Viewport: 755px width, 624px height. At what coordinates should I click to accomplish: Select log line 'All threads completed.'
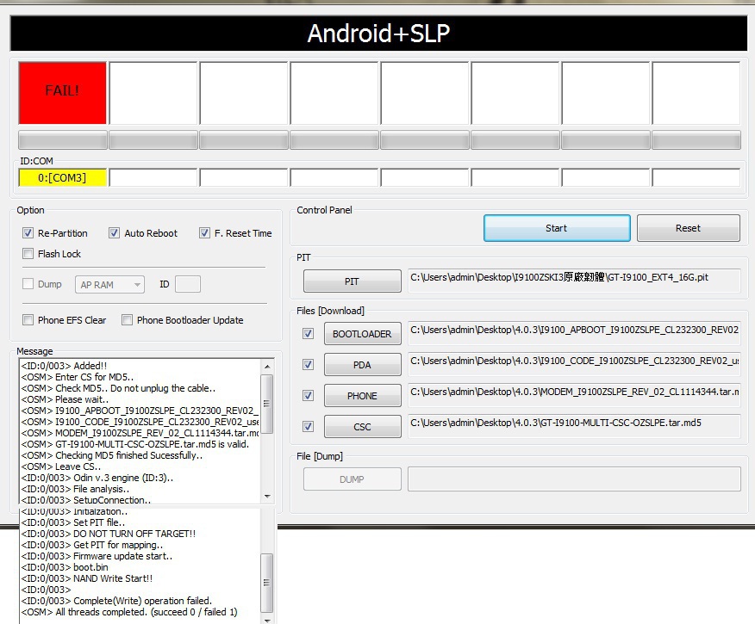[x=129, y=612]
